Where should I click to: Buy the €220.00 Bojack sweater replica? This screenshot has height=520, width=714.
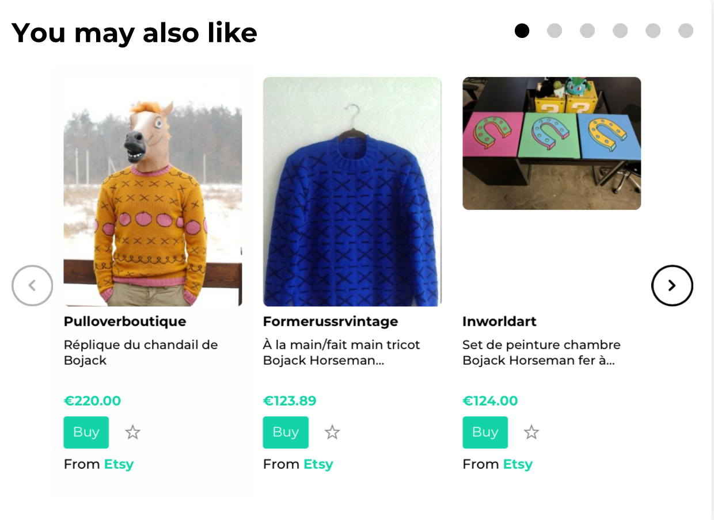pos(86,432)
